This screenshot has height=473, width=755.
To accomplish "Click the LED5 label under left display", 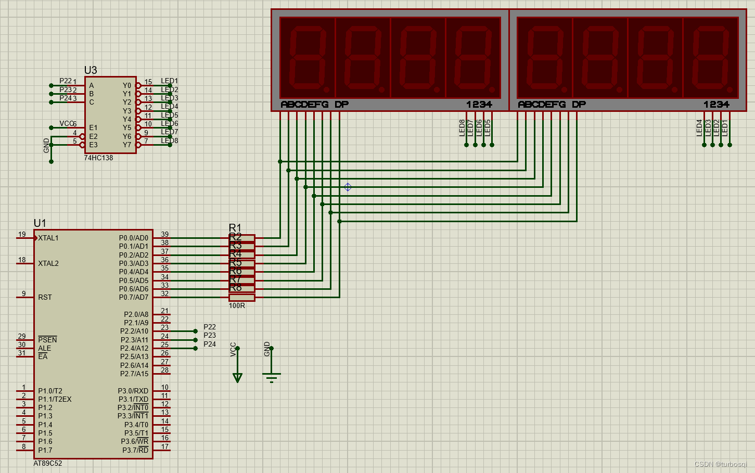I will [x=488, y=128].
